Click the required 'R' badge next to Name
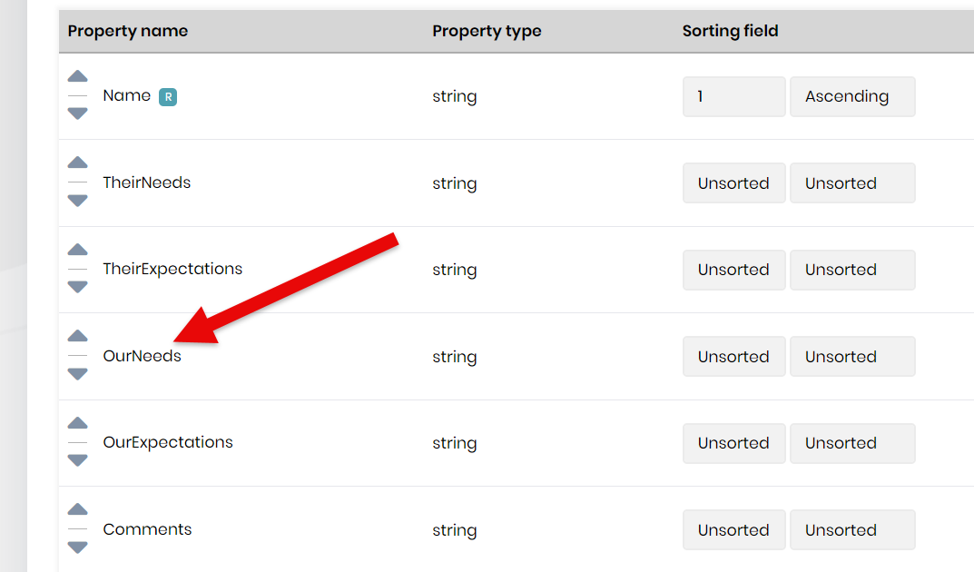This screenshot has height=572, width=974. point(168,96)
